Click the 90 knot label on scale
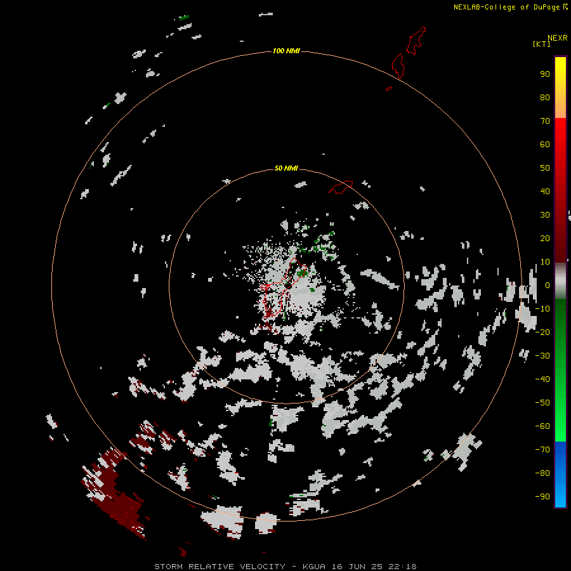Viewport: 571px width, 571px height. coord(545,74)
